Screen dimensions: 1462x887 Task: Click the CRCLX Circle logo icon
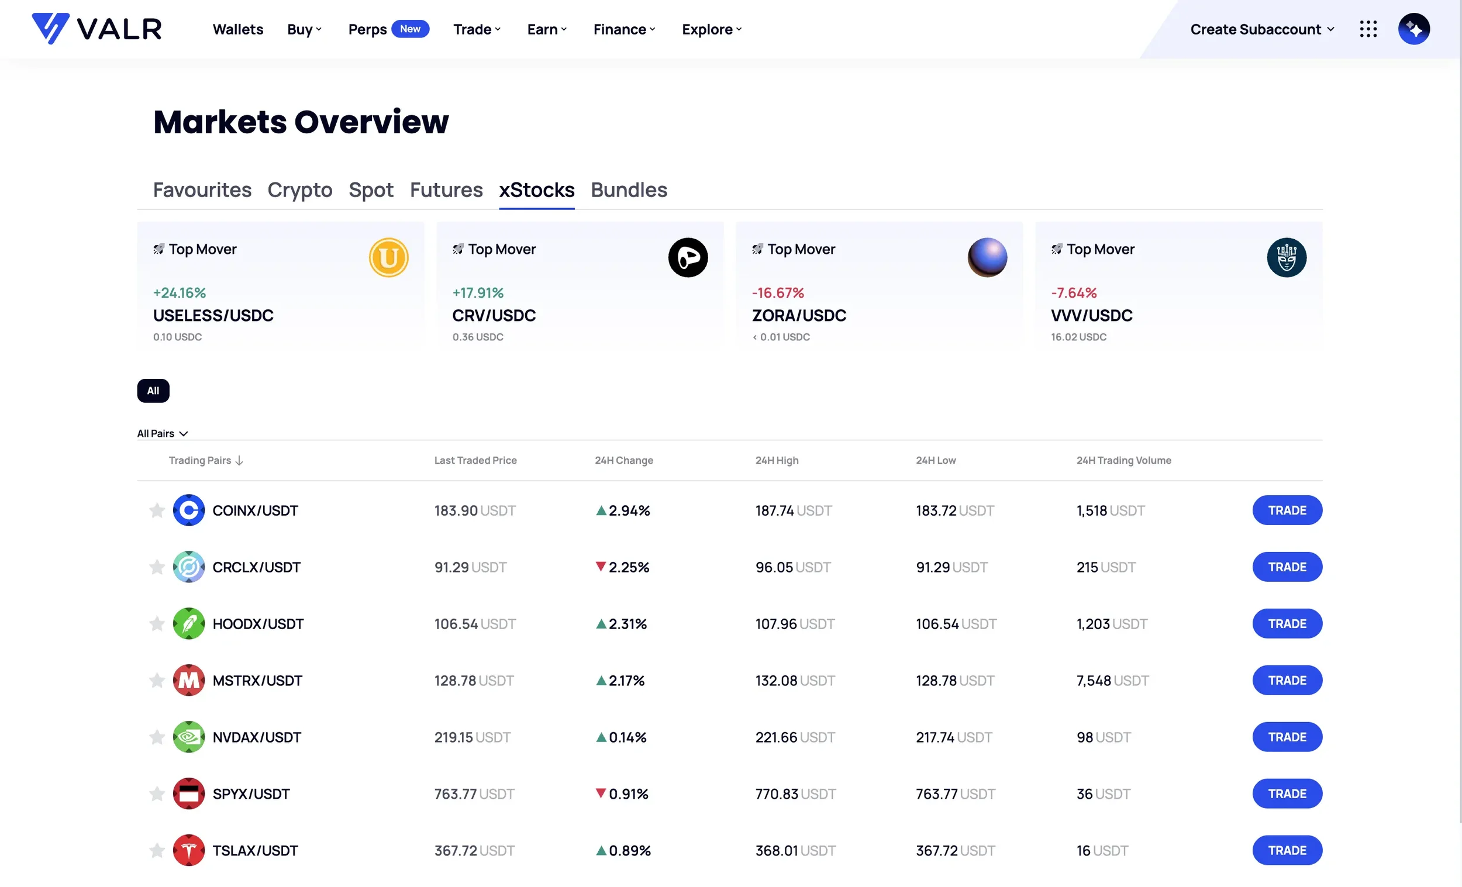click(189, 567)
